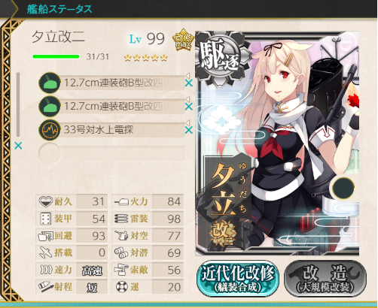Viewport: 378px width, 308px height.
Task: Expand arrow beside second equipment slot
Action: 187,99
